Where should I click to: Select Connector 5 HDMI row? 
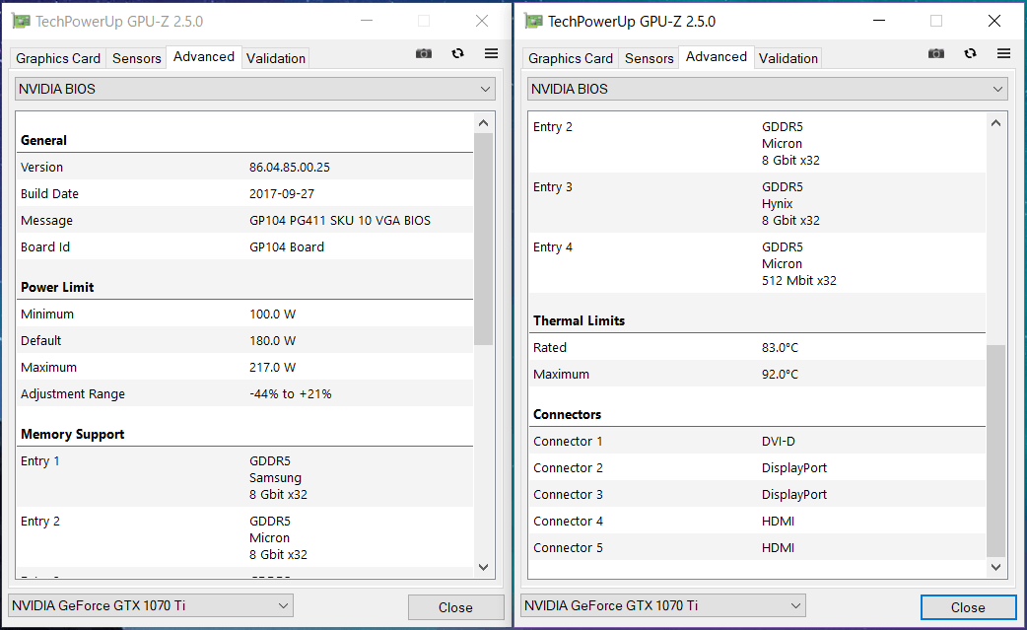click(x=757, y=548)
